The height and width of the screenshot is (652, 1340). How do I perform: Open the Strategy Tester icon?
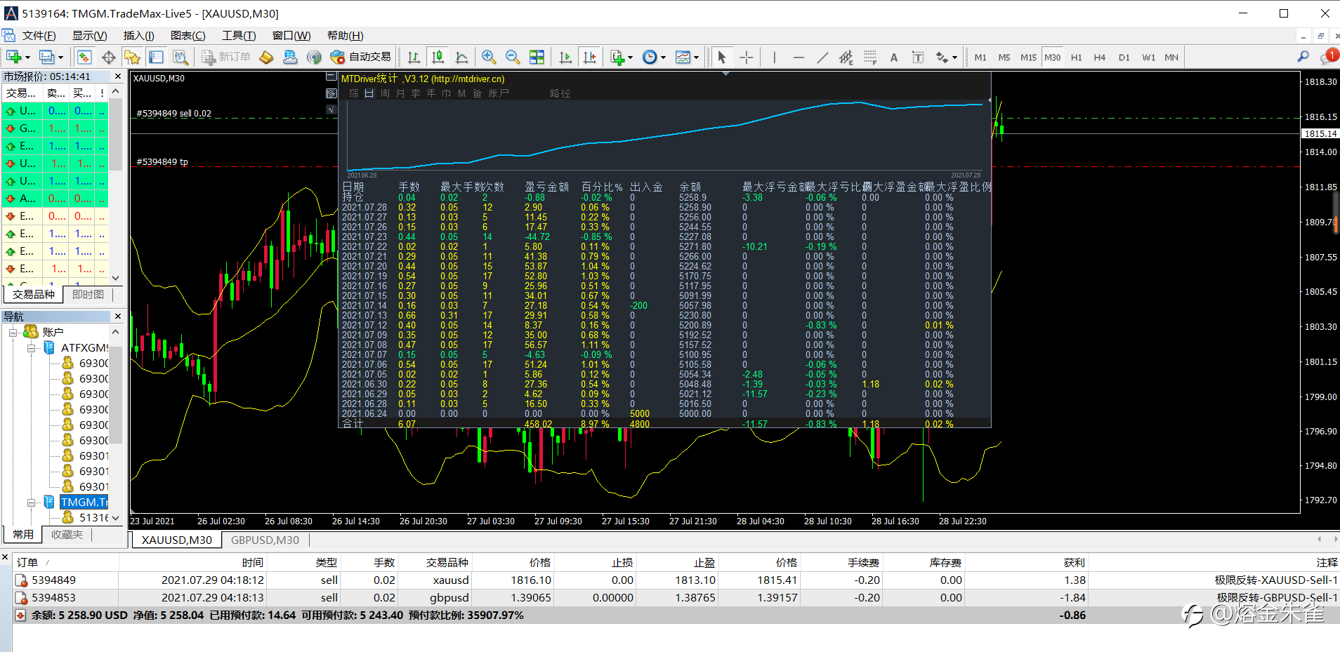[180, 58]
